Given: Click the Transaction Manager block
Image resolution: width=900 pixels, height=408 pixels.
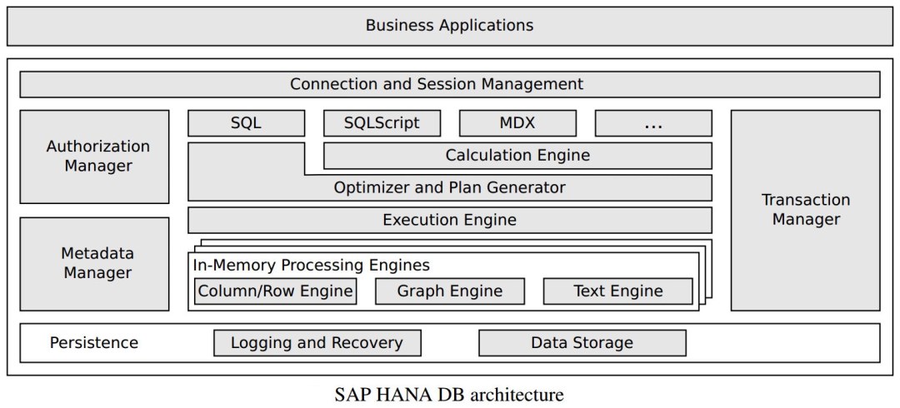Looking at the screenshot, I should (805, 210).
